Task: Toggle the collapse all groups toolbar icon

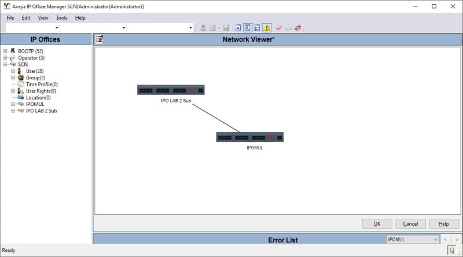Action: (238, 28)
